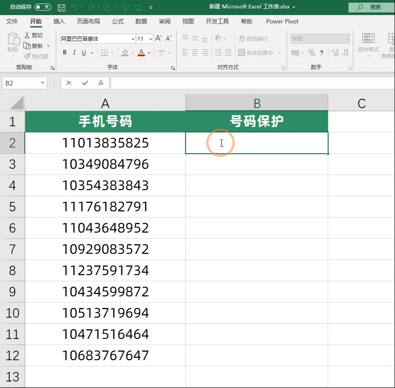
Task: Apply italic formatting
Action: (74, 53)
